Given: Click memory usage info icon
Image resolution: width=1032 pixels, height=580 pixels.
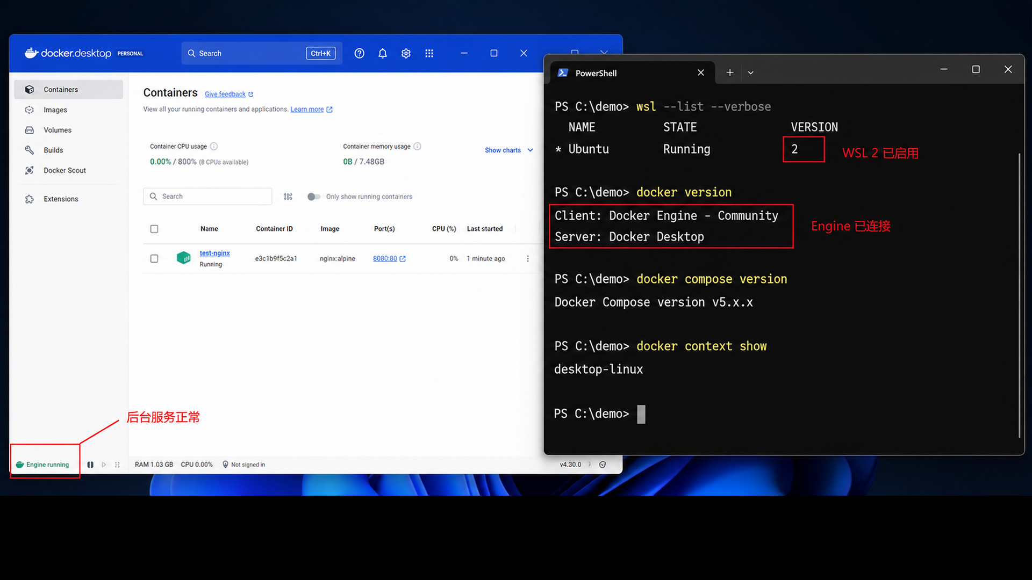Looking at the screenshot, I should (418, 146).
